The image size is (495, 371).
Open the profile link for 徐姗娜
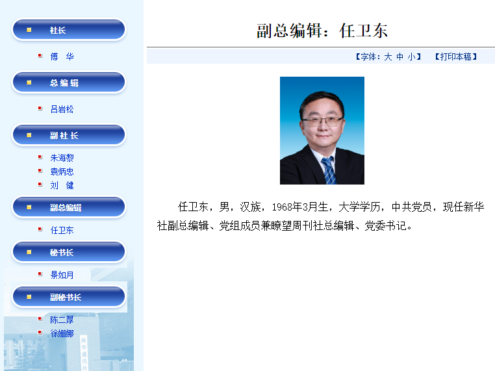coord(62,333)
